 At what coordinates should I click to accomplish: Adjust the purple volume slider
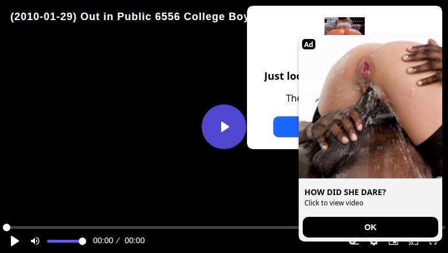[66, 242]
